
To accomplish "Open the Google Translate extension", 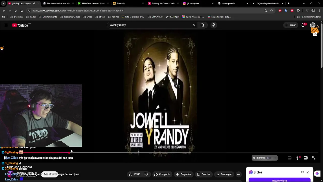I will click(286, 11).
